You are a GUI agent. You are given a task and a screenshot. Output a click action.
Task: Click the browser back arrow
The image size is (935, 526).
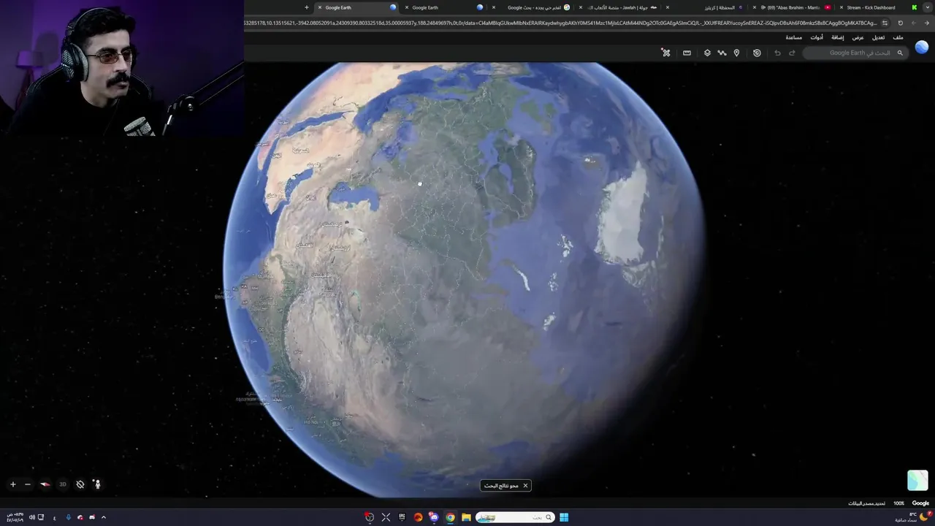coord(926,23)
